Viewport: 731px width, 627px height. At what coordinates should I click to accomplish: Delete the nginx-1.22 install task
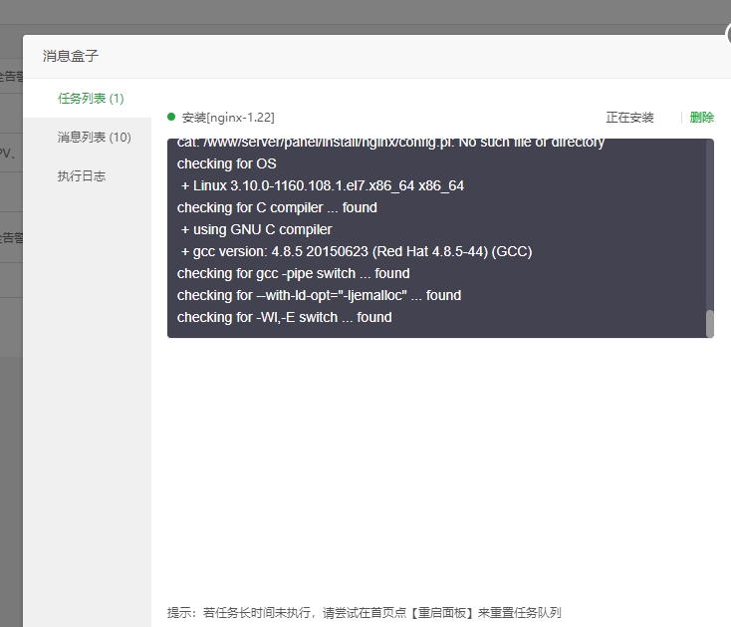[x=702, y=117]
